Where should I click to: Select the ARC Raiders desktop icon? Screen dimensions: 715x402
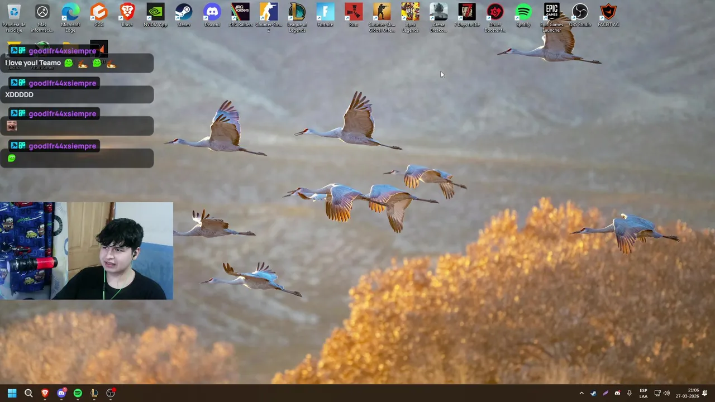point(240,15)
